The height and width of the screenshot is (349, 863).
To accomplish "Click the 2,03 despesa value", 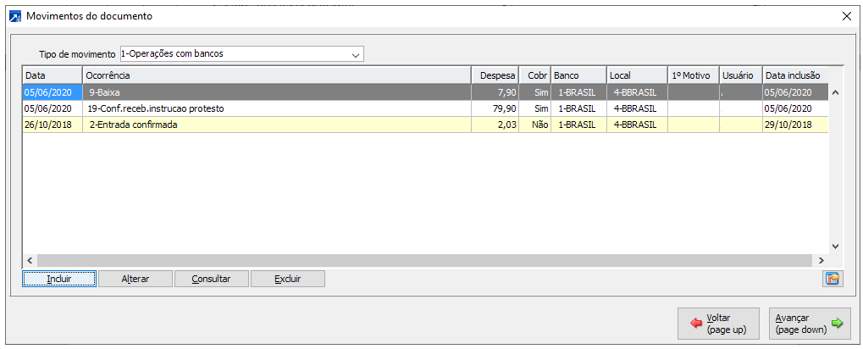I will point(495,125).
